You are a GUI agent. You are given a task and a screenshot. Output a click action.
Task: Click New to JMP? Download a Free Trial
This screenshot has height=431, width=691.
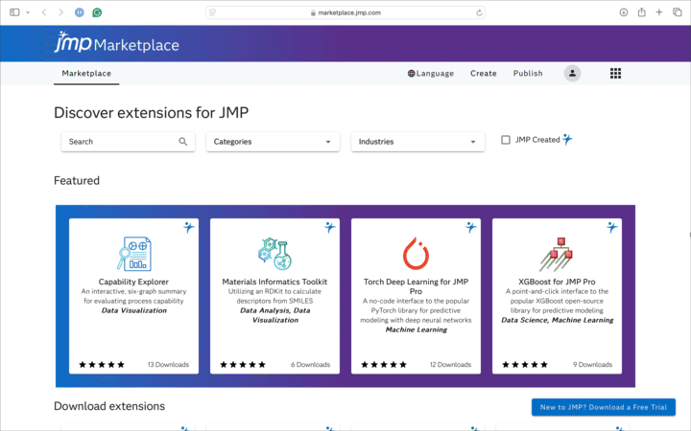(x=604, y=407)
